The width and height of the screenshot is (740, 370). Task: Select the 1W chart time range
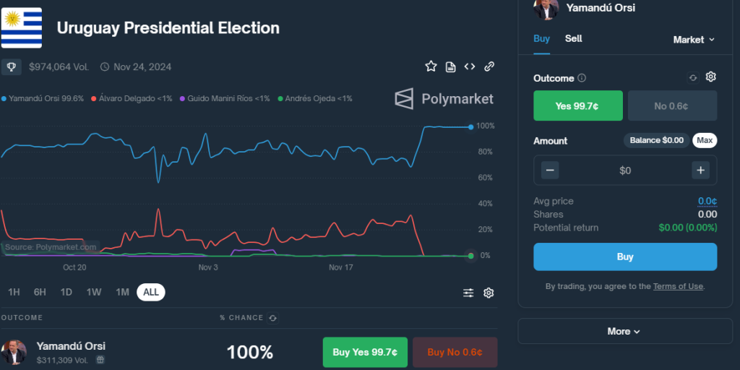[94, 292]
